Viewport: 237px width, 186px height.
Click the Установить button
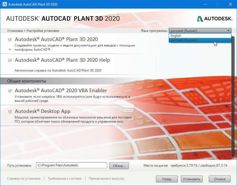click(x=192, y=179)
